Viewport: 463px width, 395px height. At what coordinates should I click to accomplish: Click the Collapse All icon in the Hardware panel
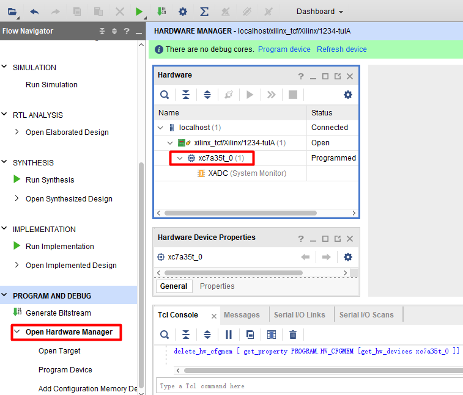186,95
